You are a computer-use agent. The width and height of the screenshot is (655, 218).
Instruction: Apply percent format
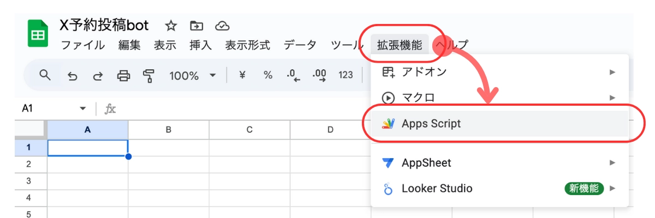coord(268,76)
